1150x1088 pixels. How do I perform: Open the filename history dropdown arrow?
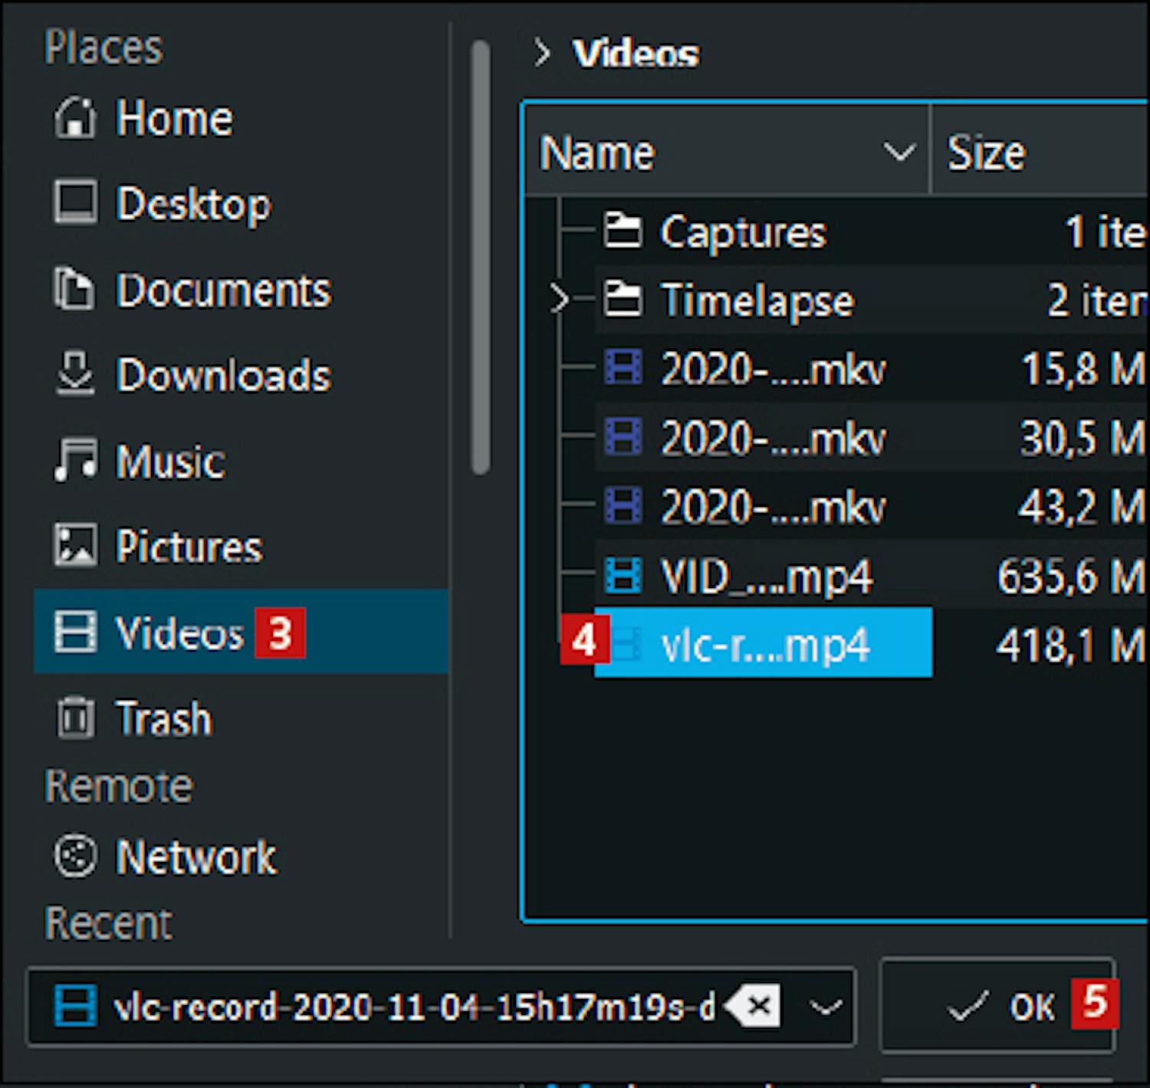(x=826, y=1006)
